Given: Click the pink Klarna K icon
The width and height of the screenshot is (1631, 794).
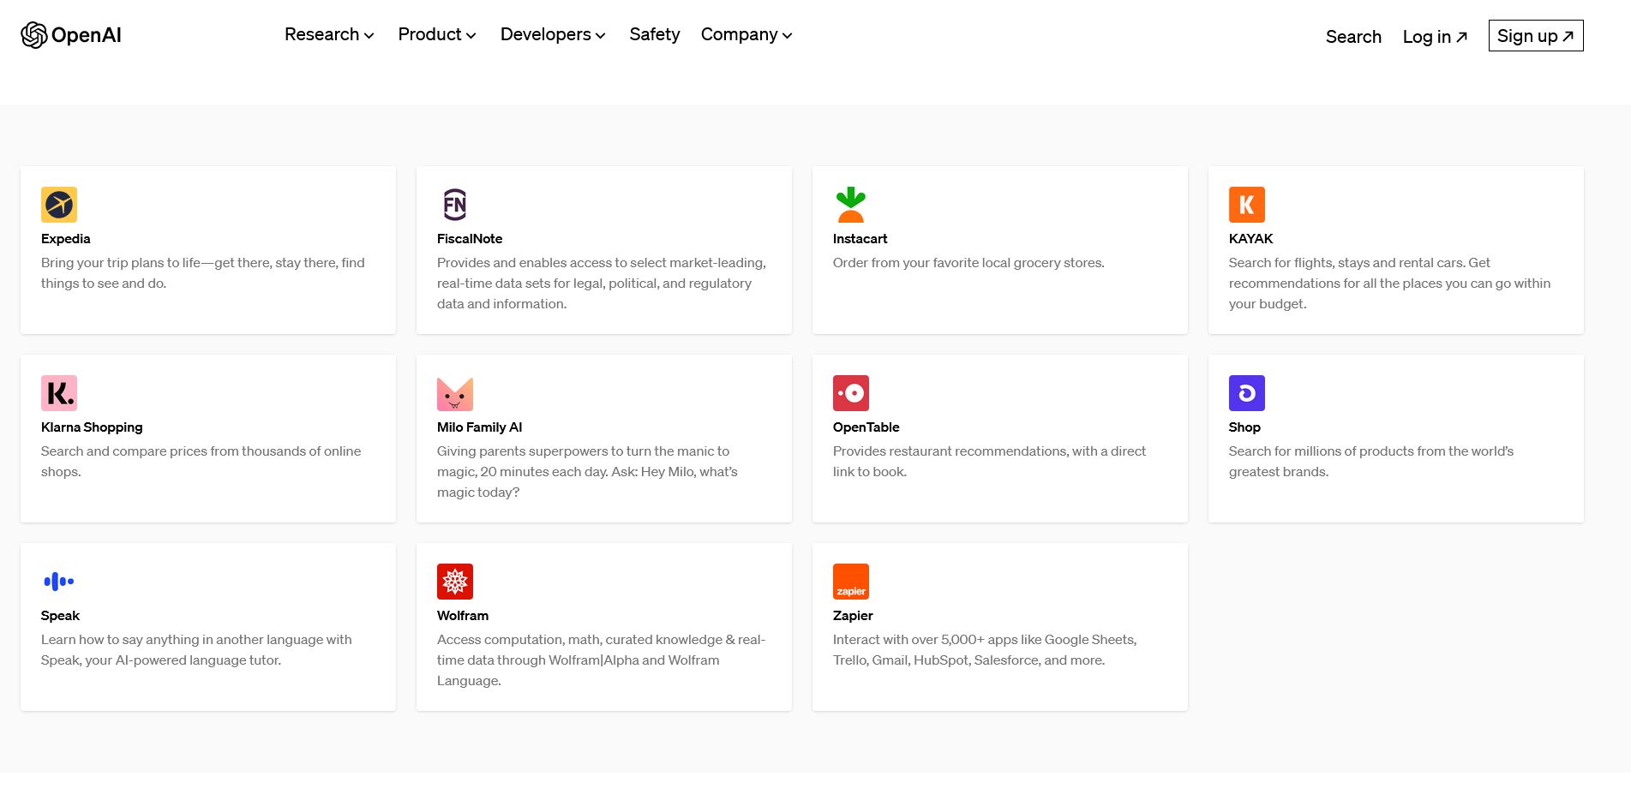Looking at the screenshot, I should (x=59, y=393).
